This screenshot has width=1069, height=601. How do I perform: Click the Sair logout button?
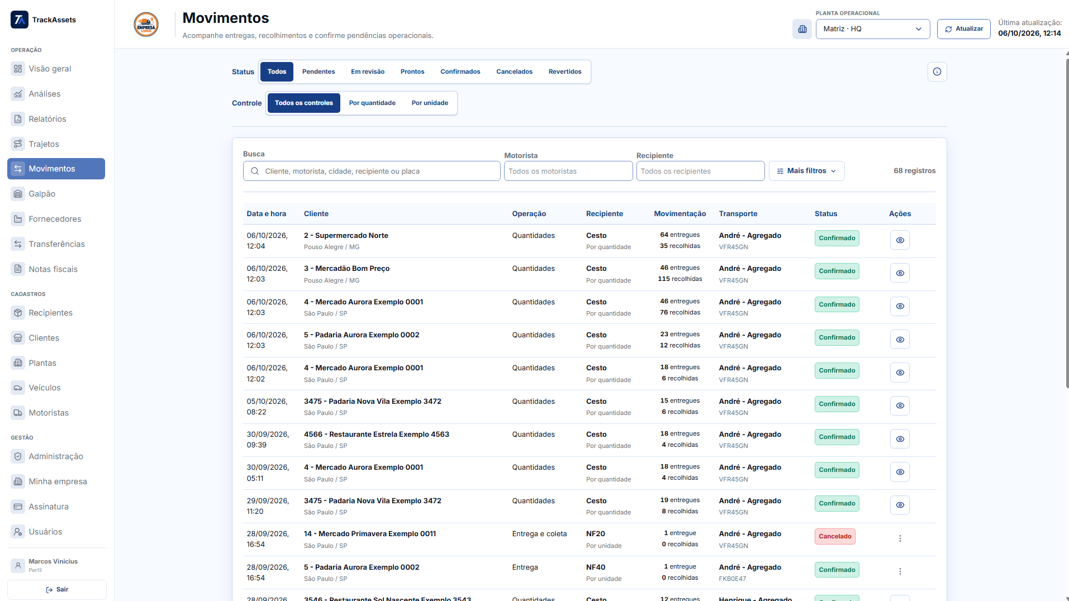pos(57,589)
